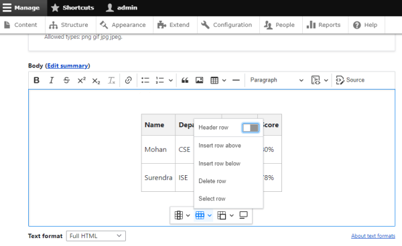The image size is (402, 246).
Task: Expand column options dropdown arrow
Action: pos(188,215)
